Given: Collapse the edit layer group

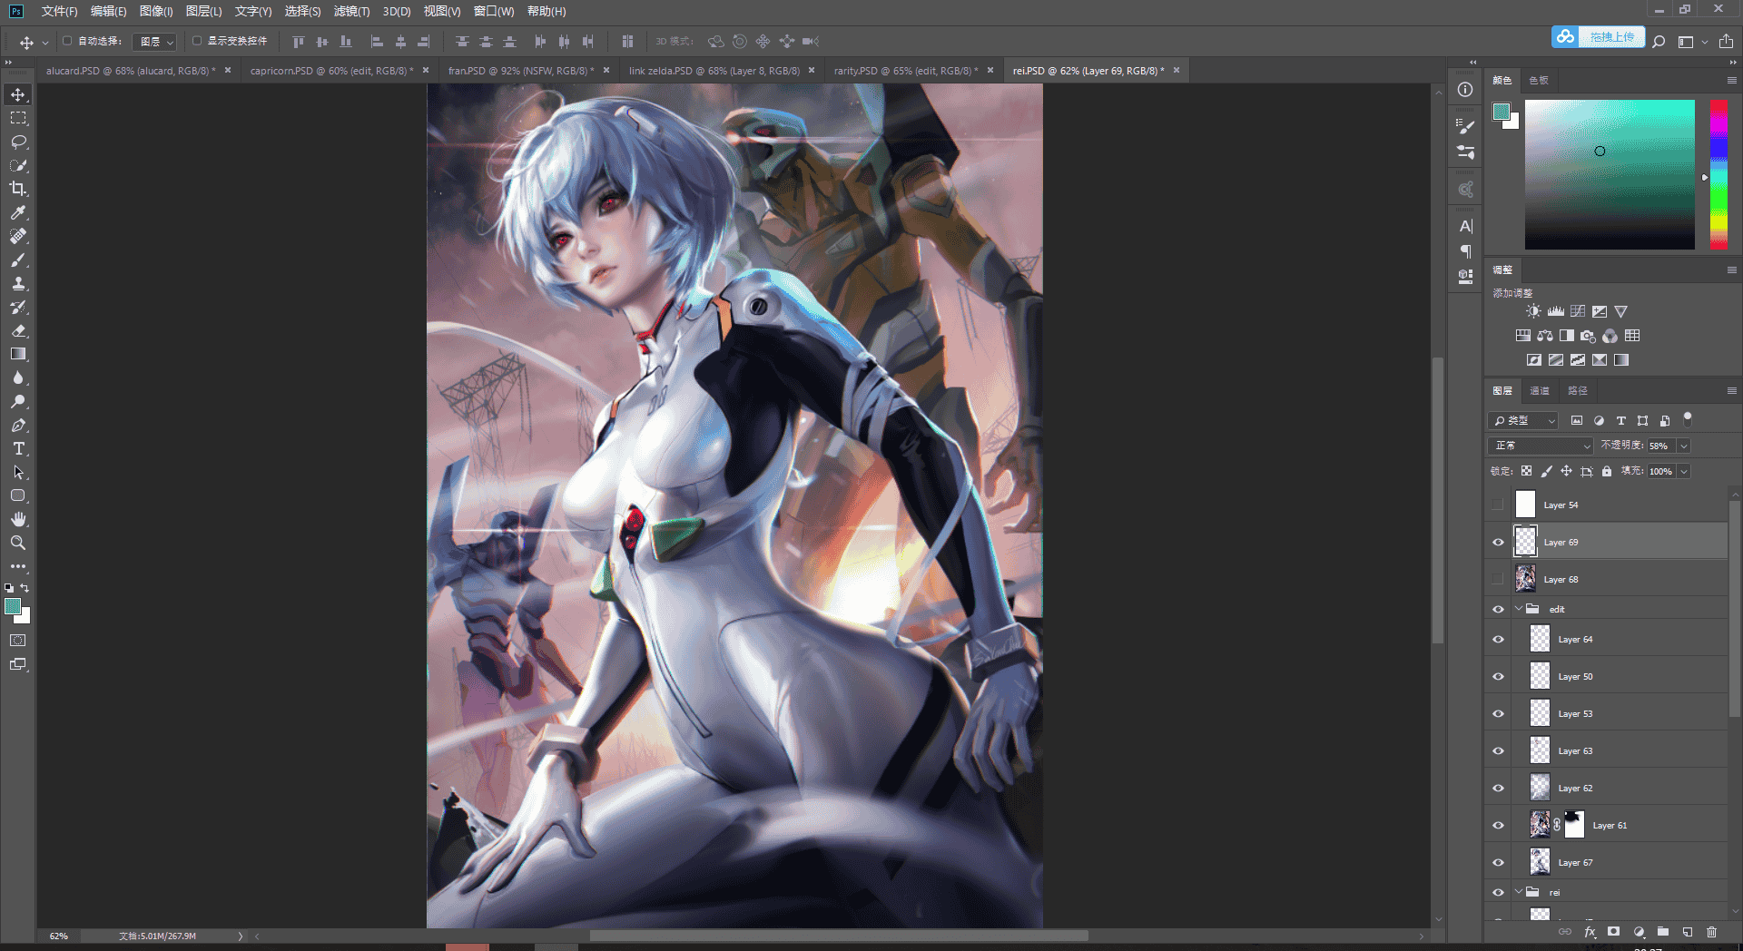Looking at the screenshot, I should 1519,609.
